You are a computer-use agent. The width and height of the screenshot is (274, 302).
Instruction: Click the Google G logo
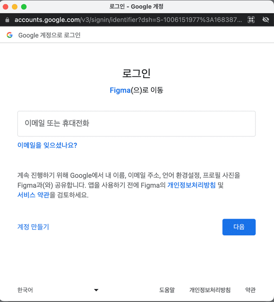tap(10, 35)
